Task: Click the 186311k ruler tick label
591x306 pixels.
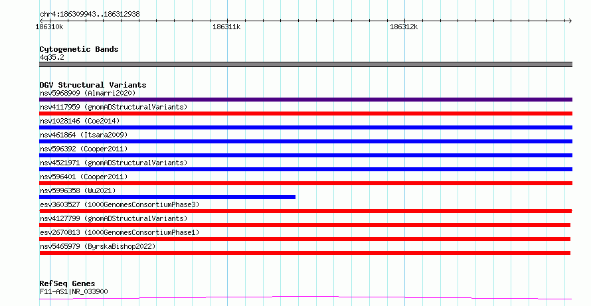Action: (x=226, y=27)
